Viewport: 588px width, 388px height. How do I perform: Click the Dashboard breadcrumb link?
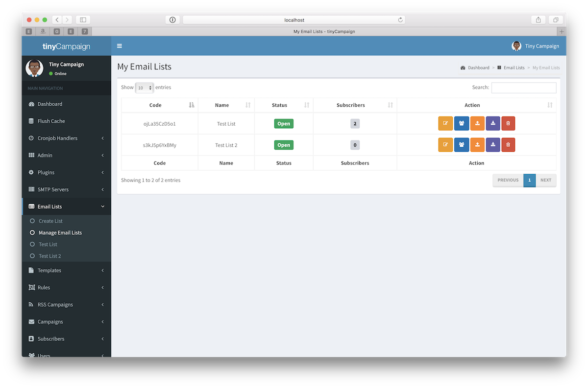click(478, 68)
